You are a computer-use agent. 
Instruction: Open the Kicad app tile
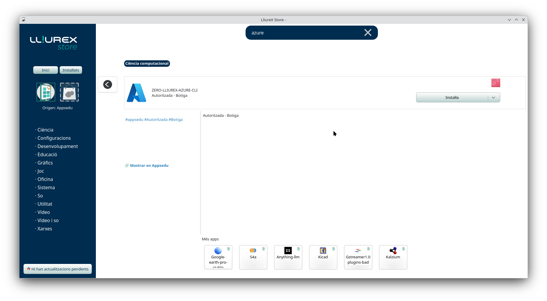pos(323,257)
